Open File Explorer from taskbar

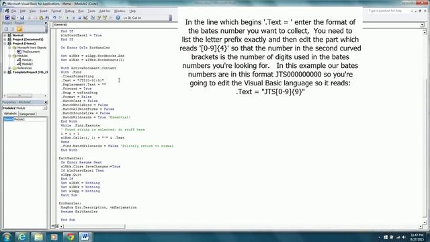click(x=38, y=237)
